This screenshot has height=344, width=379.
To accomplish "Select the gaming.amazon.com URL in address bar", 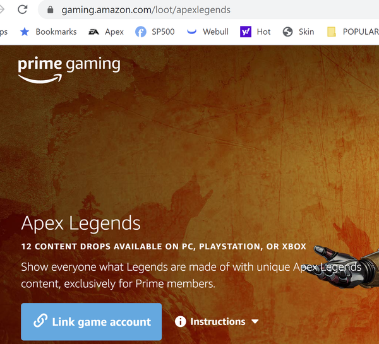I will [146, 10].
